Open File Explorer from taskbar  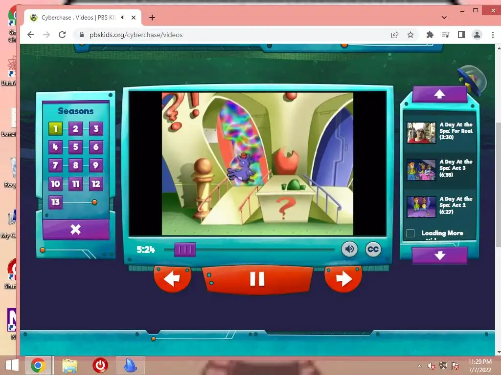[69, 365]
